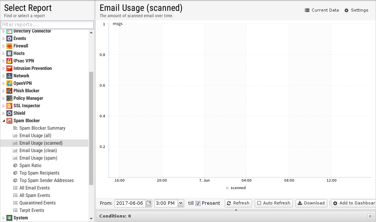Expand the Network tree node
376x222 pixels.
coord(4,76)
